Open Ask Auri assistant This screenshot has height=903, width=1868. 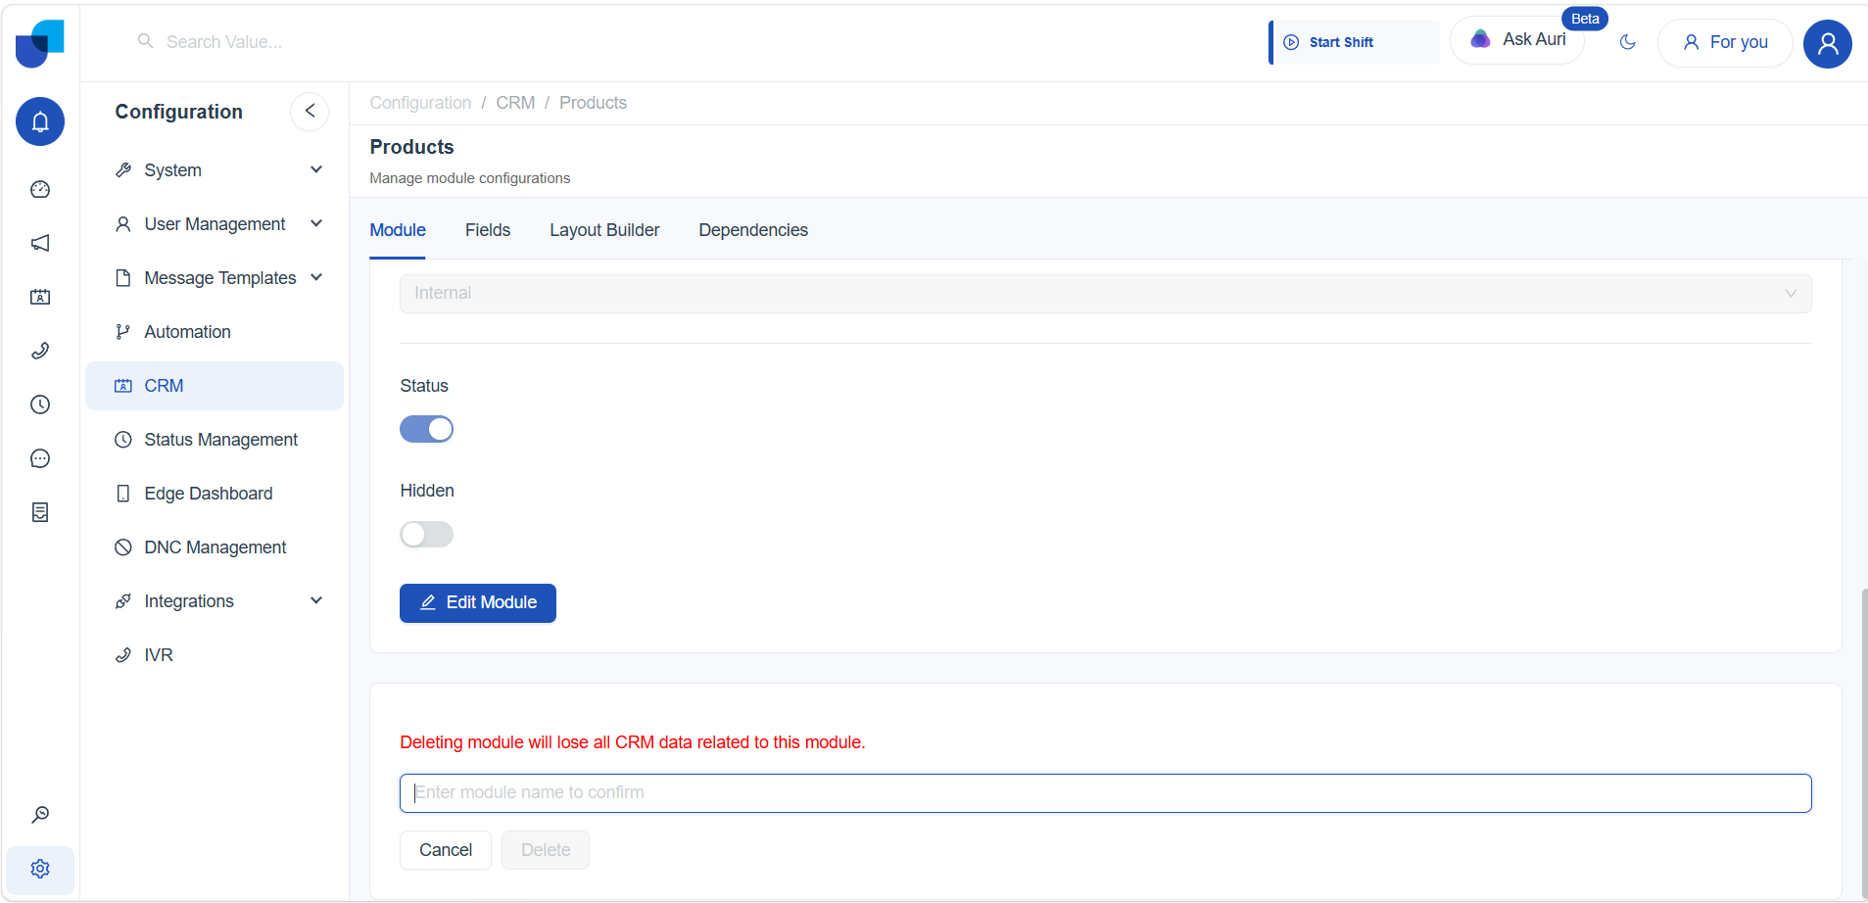pos(1517,40)
